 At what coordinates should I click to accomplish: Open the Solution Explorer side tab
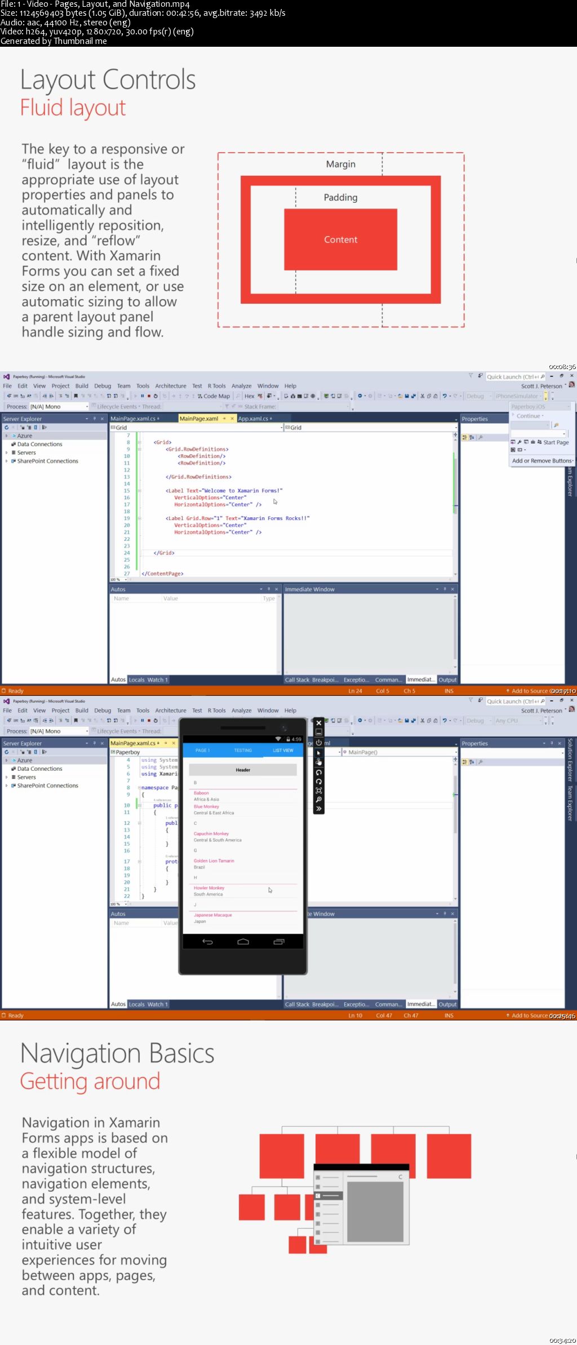tap(570, 760)
